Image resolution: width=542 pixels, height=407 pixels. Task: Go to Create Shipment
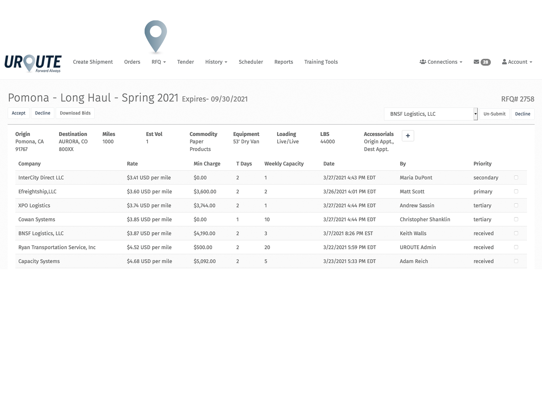click(93, 62)
